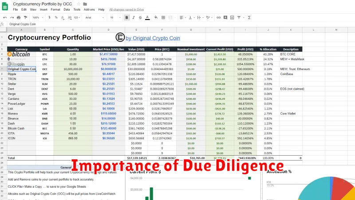
Task: Open the Data menu
Action: click(67, 9)
